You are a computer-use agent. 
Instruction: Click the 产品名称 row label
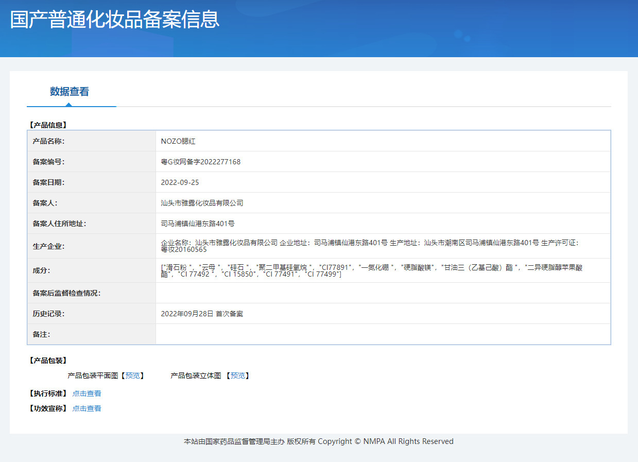[48, 141]
